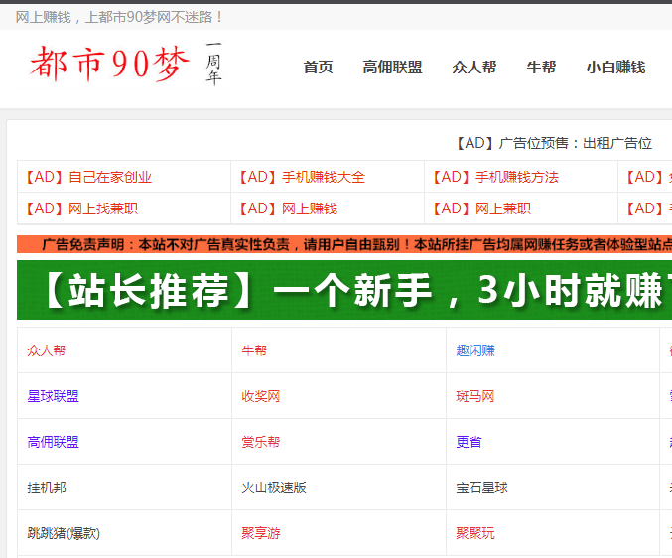The width and height of the screenshot is (672, 558).
Task: Open the 聚享游 link
Action: [261, 533]
